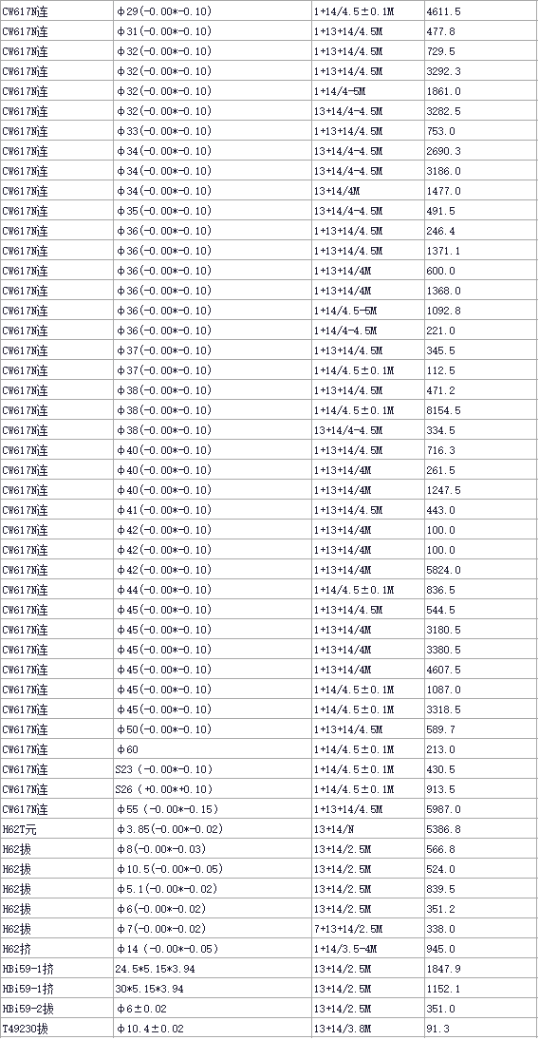Image resolution: width=539 pixels, height=1040 pixels.
Task: Select the φ3.85(-0.00*-0.02) cell
Action: pos(213,829)
